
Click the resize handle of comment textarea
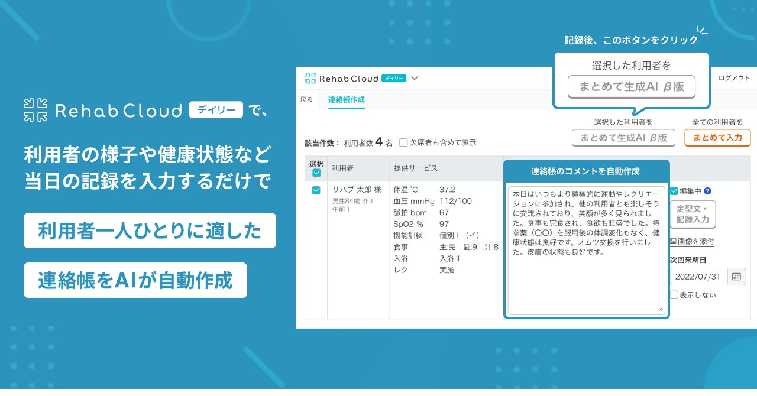(x=661, y=310)
